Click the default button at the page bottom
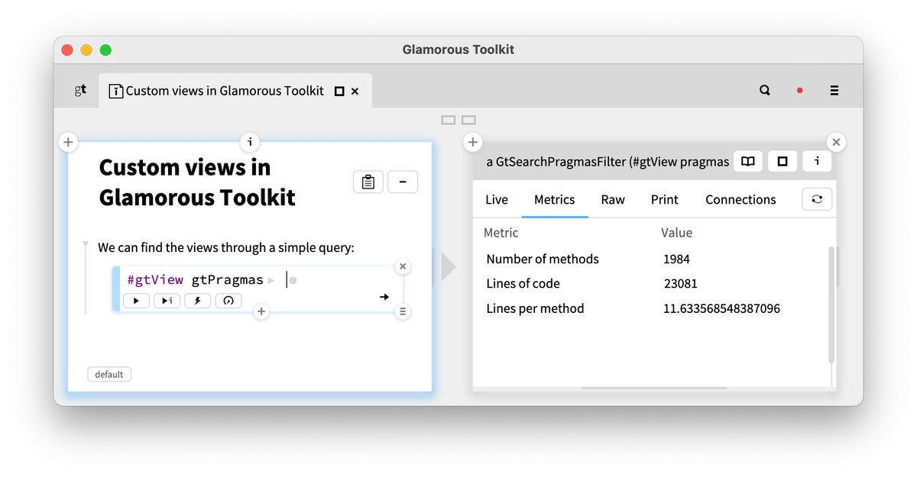This screenshot has width=917, height=477. (109, 374)
